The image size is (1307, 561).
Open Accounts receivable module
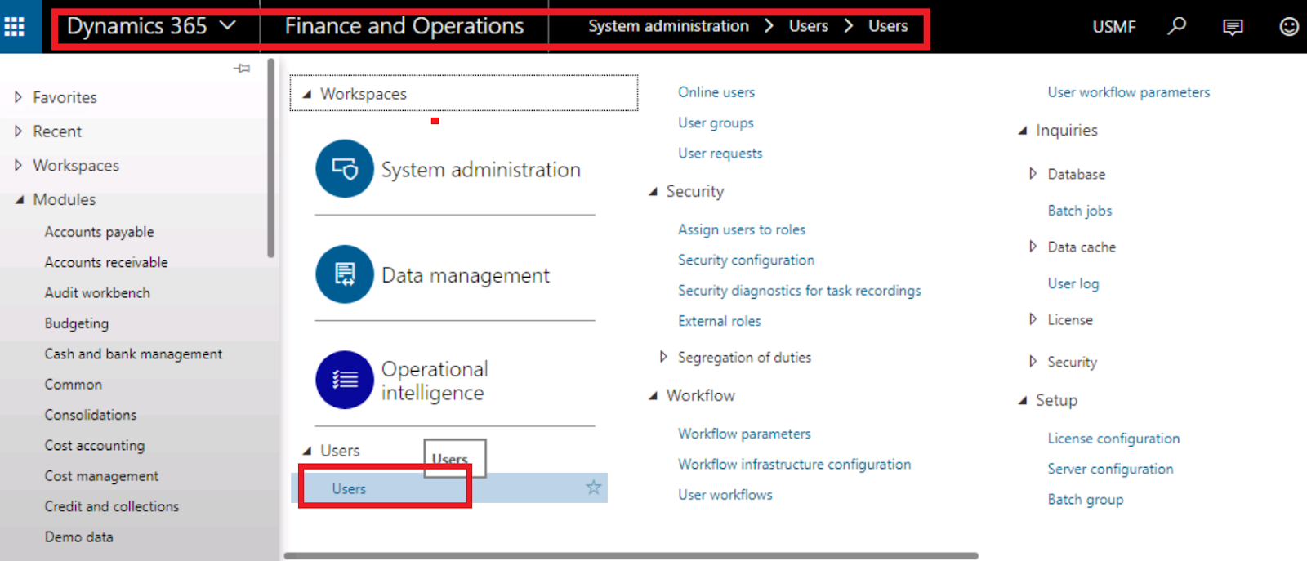click(x=106, y=262)
